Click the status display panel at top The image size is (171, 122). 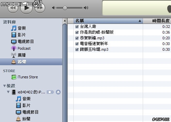point(137,8)
